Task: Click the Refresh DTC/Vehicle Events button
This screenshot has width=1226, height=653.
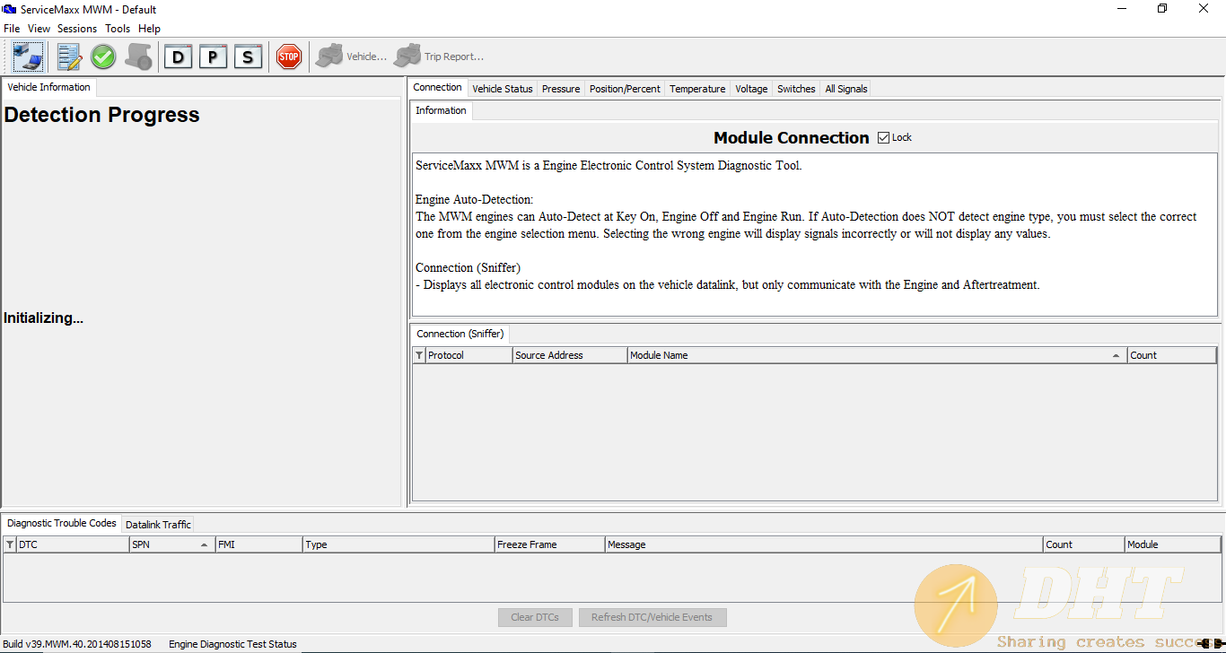Action: [x=652, y=617]
